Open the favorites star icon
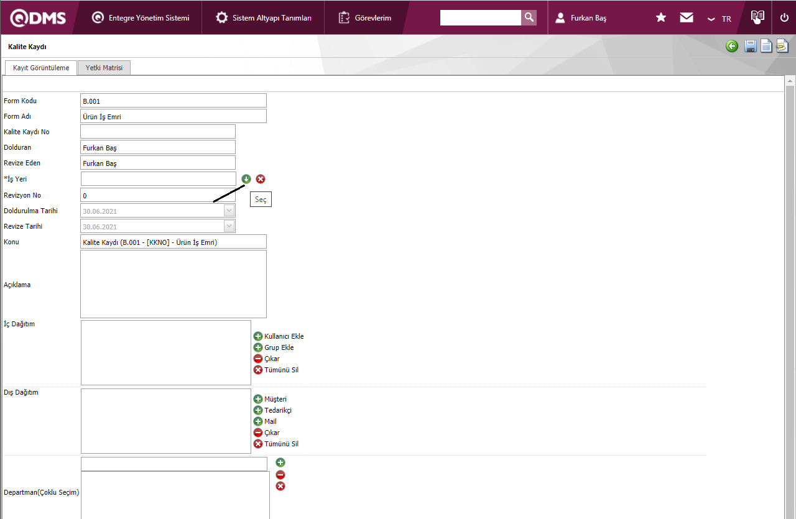796x519 pixels. tap(661, 17)
